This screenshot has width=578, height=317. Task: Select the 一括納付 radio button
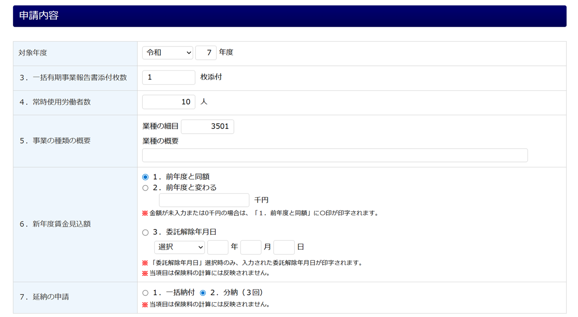click(145, 293)
